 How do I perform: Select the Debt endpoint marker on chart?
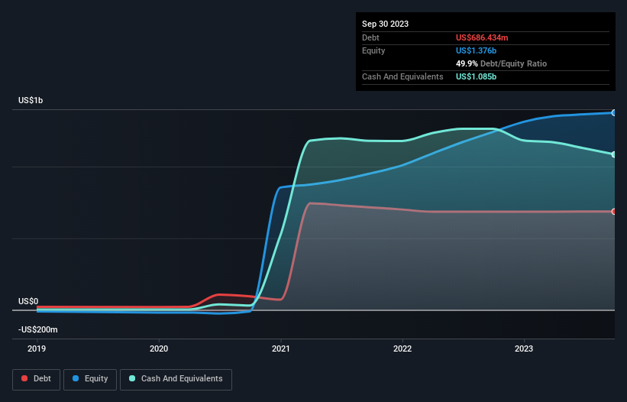pyautogui.click(x=613, y=212)
